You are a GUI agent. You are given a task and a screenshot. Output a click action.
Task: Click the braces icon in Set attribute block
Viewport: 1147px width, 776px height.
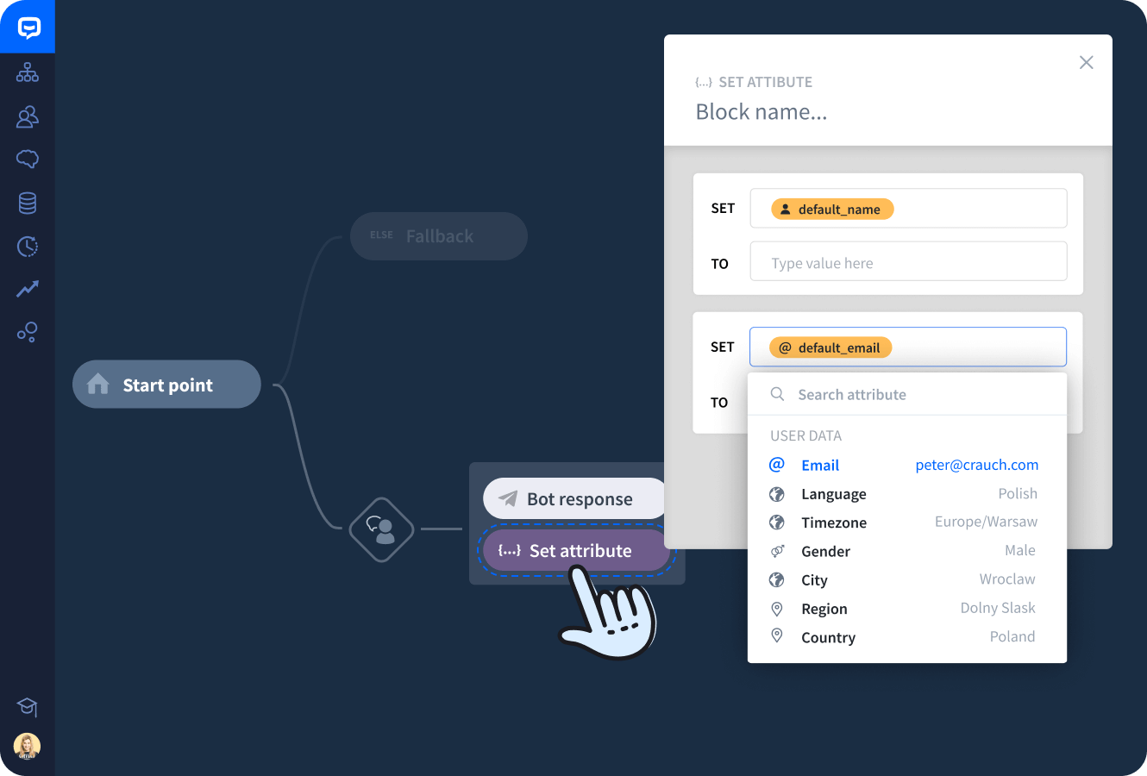[x=510, y=550]
